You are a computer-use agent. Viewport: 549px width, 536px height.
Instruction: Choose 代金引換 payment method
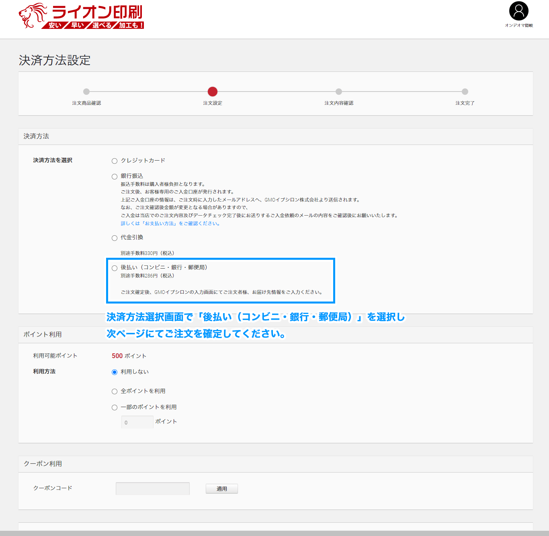[115, 238]
